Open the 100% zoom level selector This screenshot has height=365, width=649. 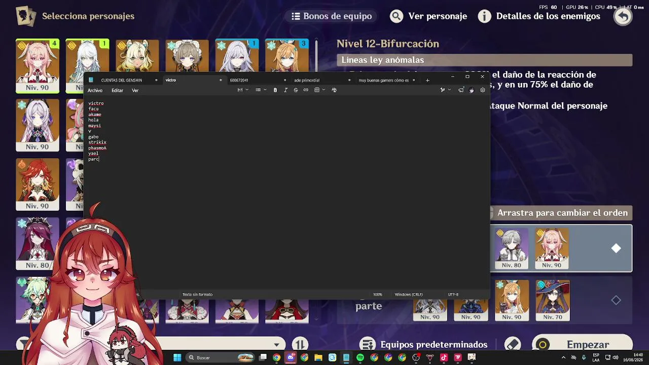coord(378,295)
